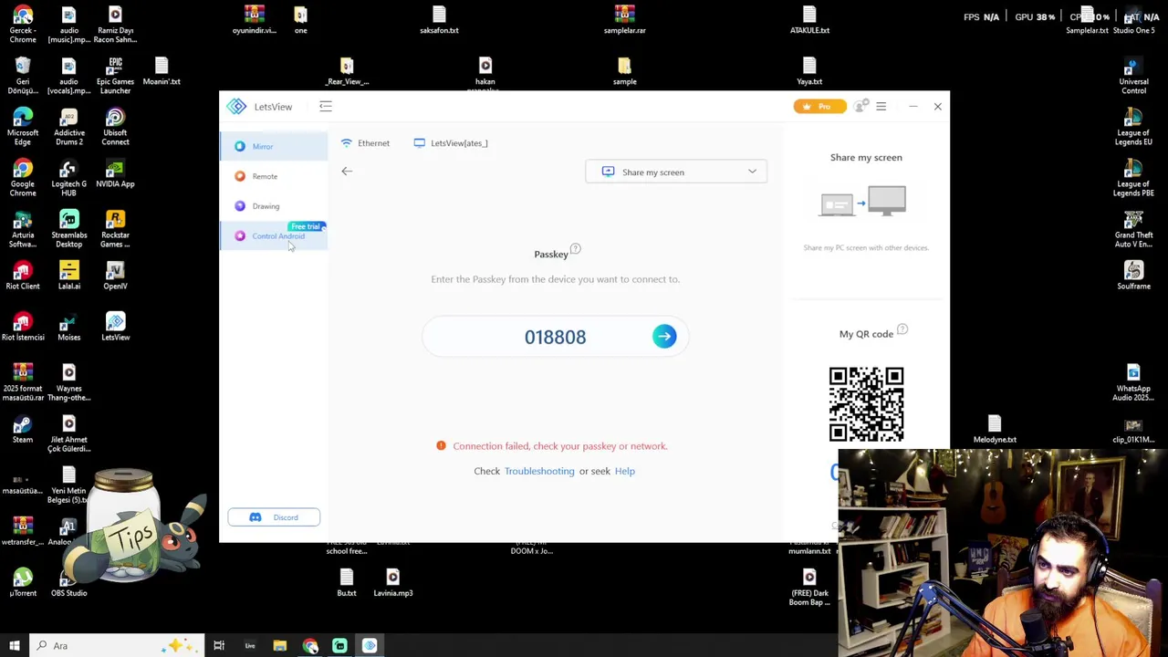Select the Google Chrome desktop icon
This screenshot has height=657, width=1168.
(23, 177)
